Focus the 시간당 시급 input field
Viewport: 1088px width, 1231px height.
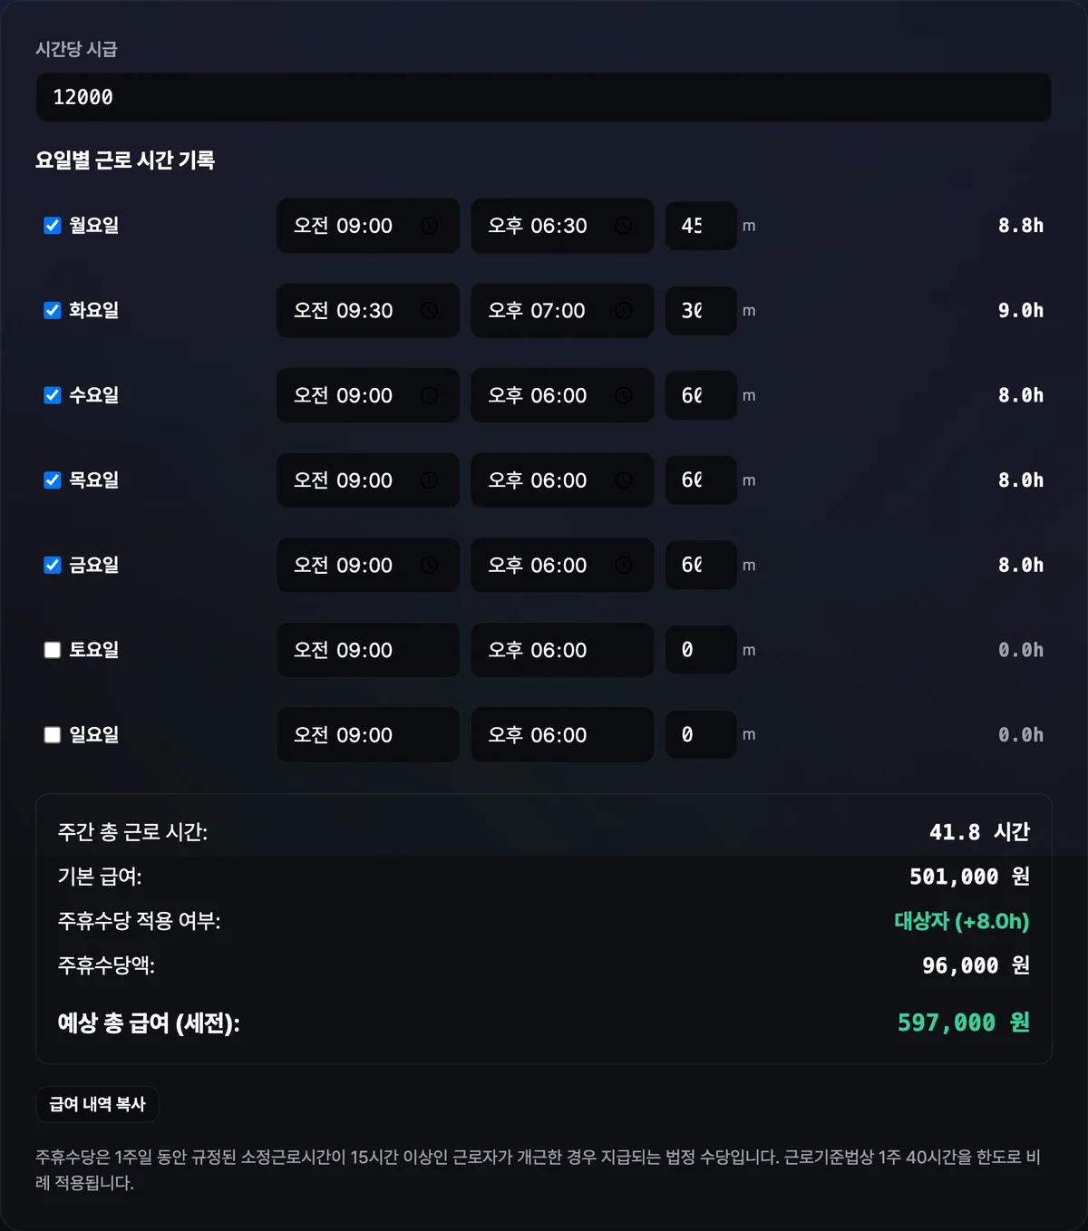(x=543, y=97)
